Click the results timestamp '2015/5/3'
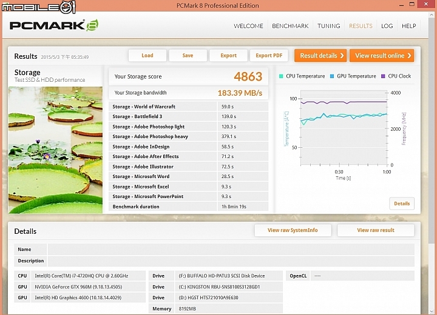The width and height of the screenshot is (437, 315). coord(65,57)
